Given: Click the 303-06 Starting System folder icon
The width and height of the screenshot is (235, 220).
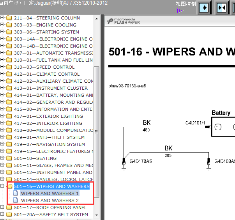Looking at the screenshot, I should (9, 32).
